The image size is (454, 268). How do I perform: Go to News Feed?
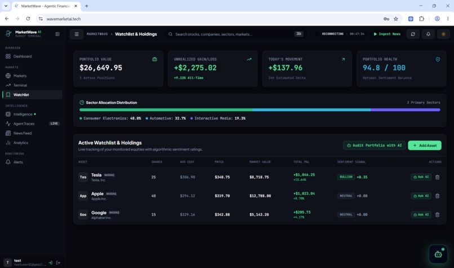click(32, 133)
